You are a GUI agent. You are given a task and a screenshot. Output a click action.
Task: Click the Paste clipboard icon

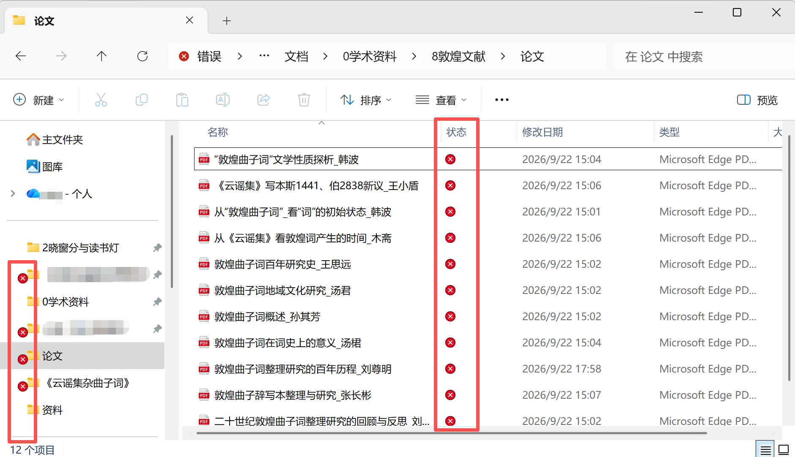(182, 100)
